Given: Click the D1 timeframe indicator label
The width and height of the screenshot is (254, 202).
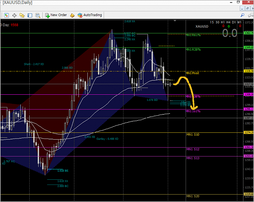Looking at the screenshot, I should (x=234, y=22).
